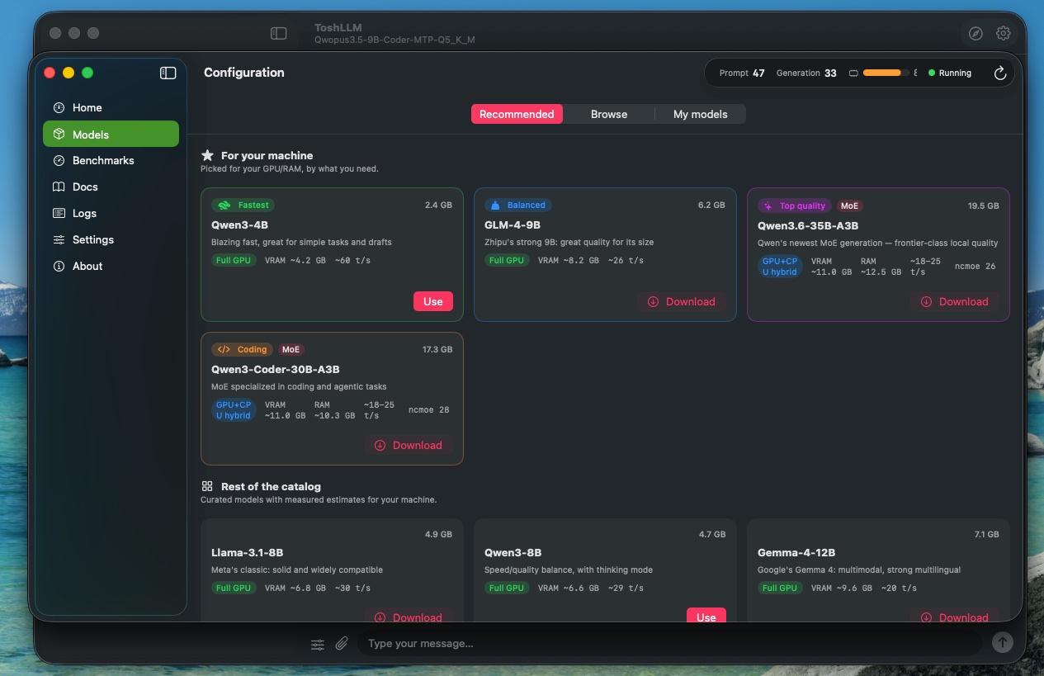Click GPU+CPU hybrid tag on Qwen3-Coder-30B-A3B
Viewport: 1044px width, 676px height.
tap(234, 410)
